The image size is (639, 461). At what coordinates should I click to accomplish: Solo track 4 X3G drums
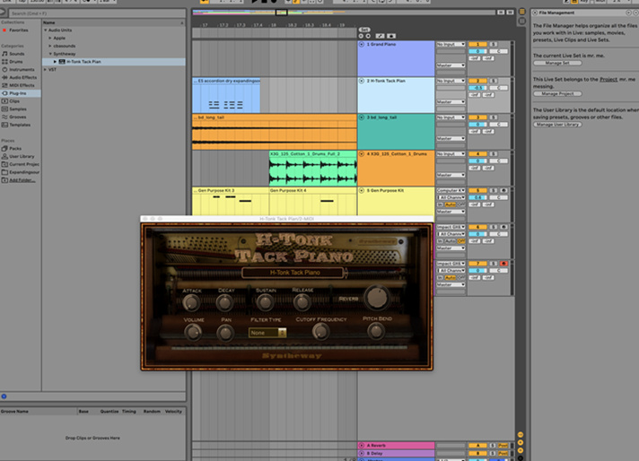(493, 154)
